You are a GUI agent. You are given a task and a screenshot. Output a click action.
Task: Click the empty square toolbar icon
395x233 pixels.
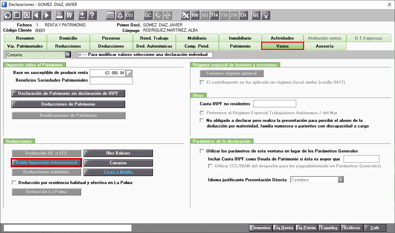click(17, 15)
